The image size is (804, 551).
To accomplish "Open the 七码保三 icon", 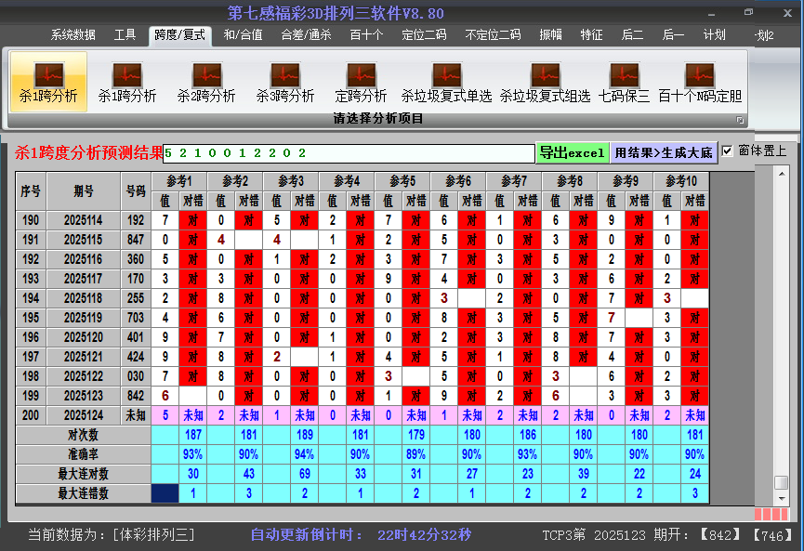I will click(624, 82).
